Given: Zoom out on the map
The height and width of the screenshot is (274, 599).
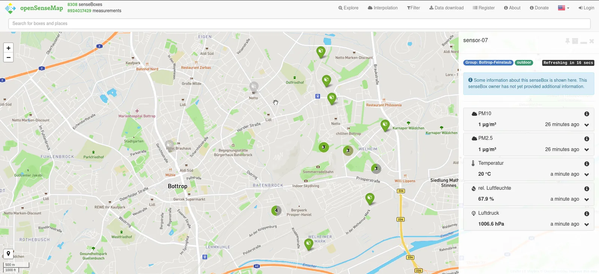Looking at the screenshot, I should (9, 58).
